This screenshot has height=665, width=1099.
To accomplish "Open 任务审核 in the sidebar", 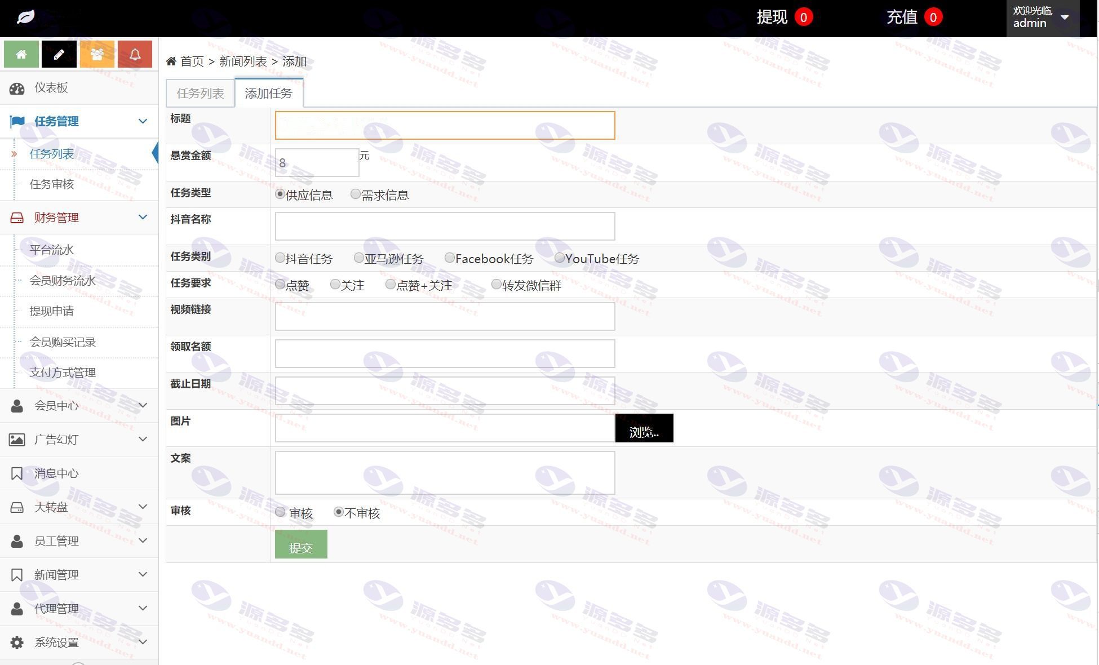I will [52, 184].
